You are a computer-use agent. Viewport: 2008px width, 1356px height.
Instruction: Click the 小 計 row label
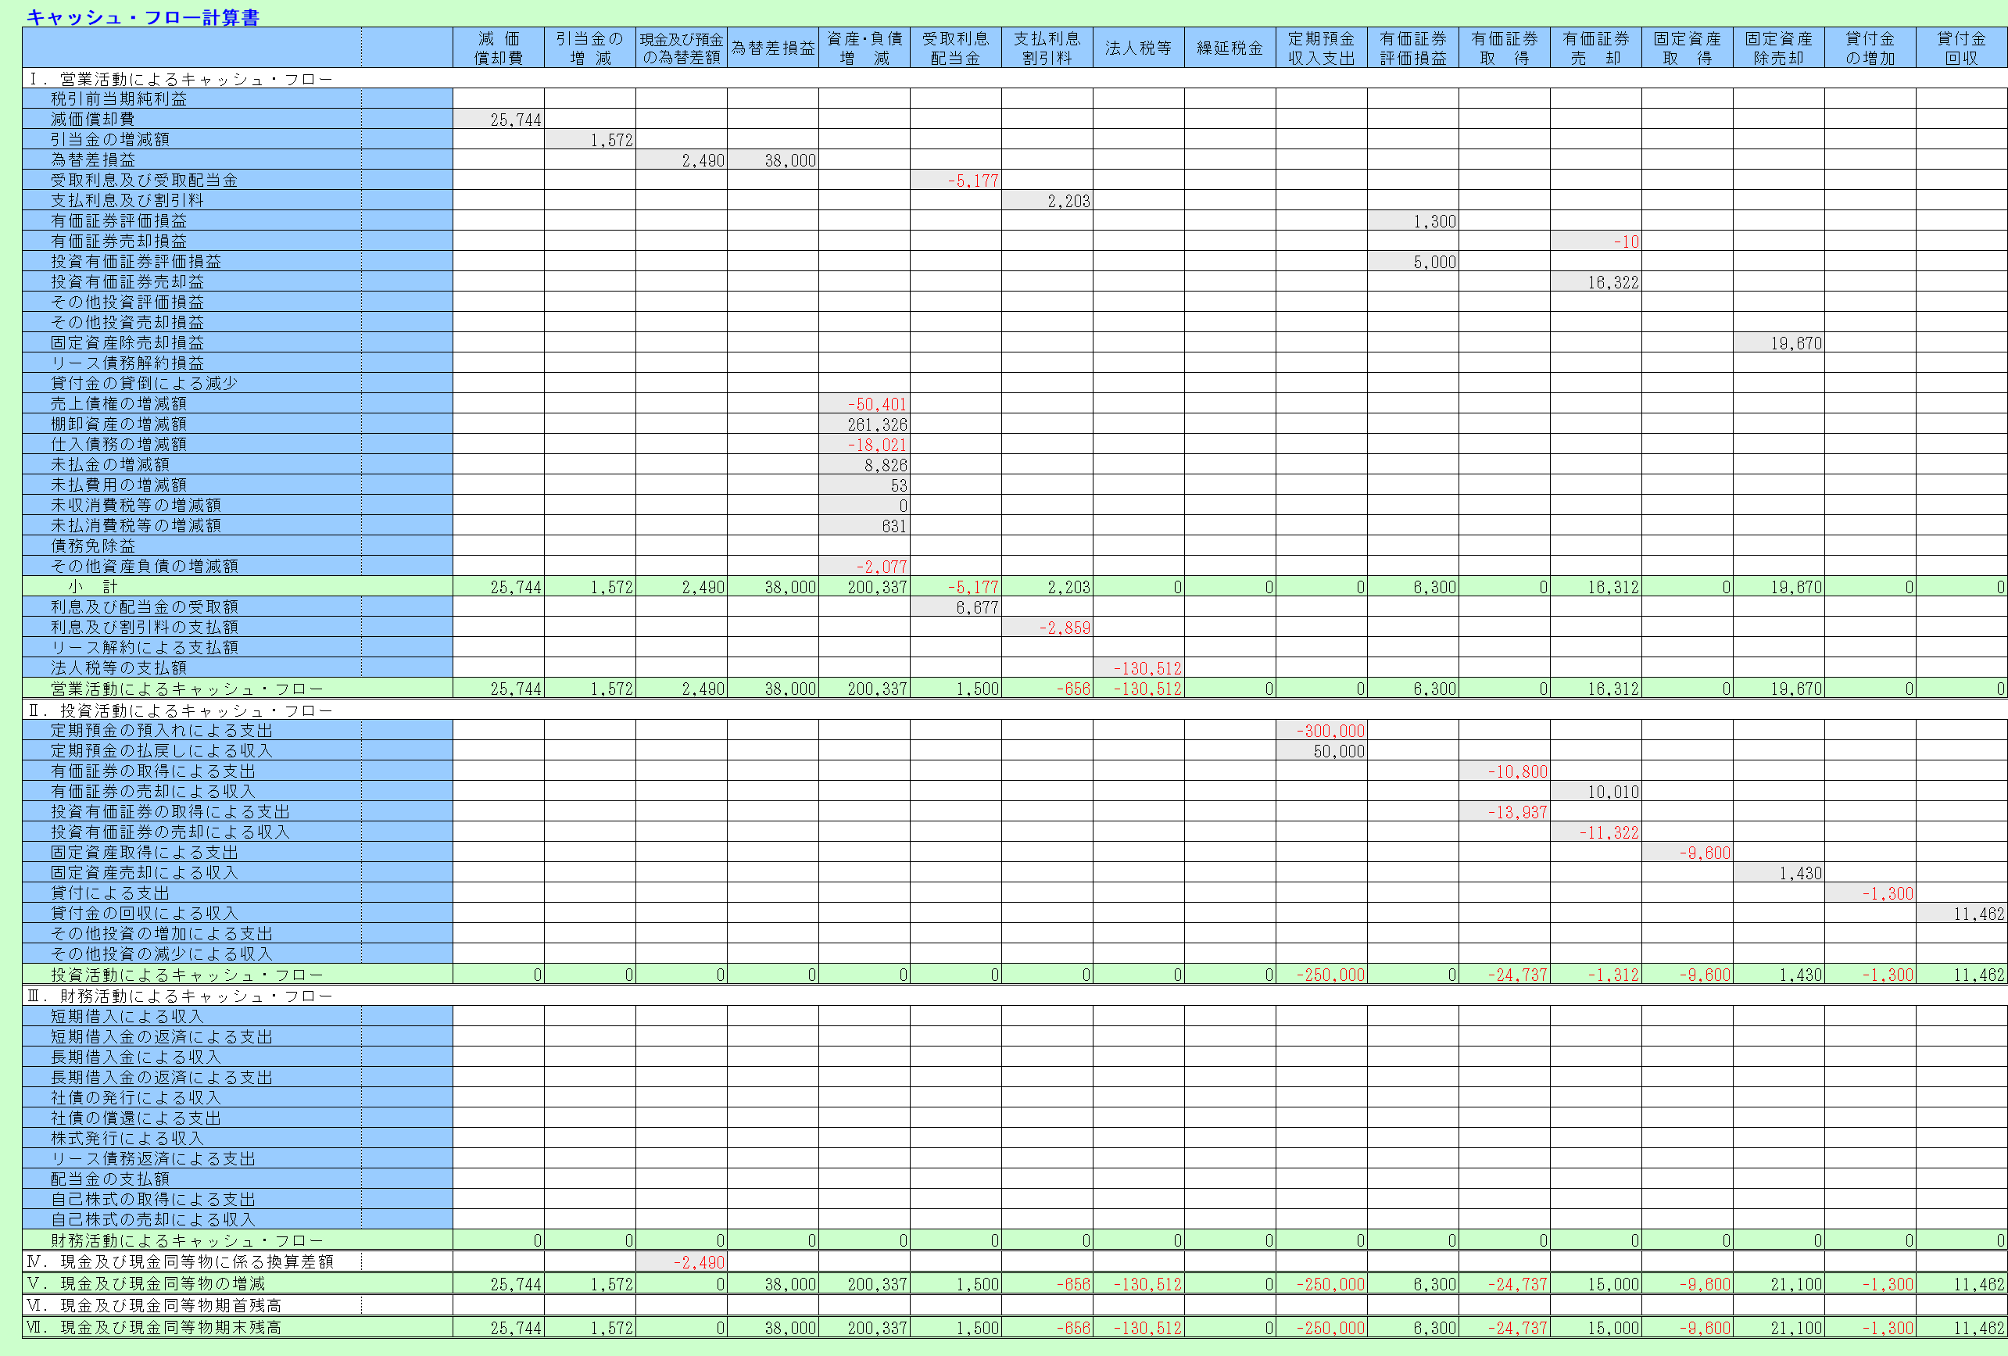(92, 586)
